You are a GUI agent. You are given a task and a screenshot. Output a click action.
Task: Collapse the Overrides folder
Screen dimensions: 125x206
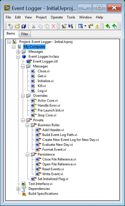23,96
